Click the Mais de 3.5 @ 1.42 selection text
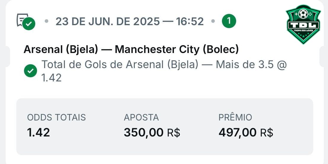The width and height of the screenshot is (328, 164). (x=164, y=71)
